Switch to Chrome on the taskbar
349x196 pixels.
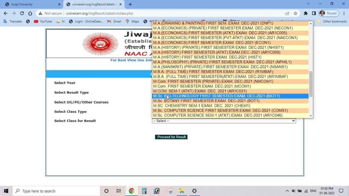131,191
